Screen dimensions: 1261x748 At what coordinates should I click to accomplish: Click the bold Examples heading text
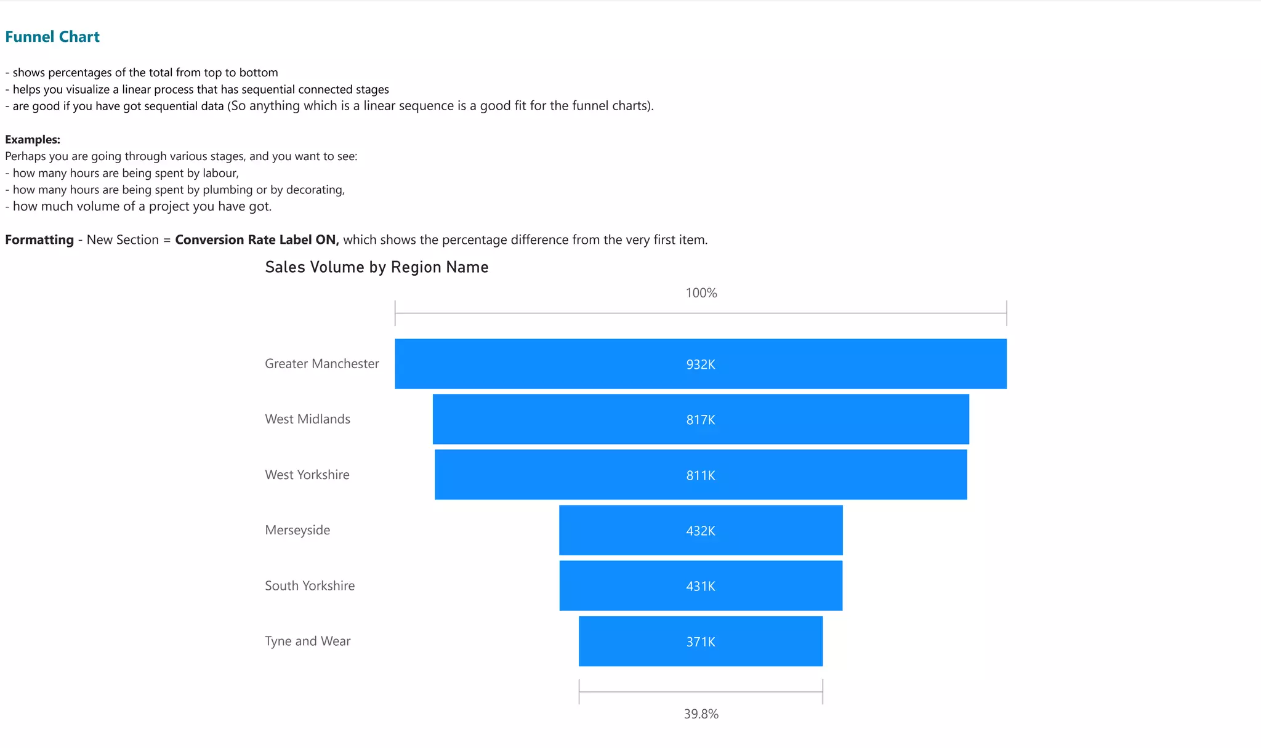[33, 140]
